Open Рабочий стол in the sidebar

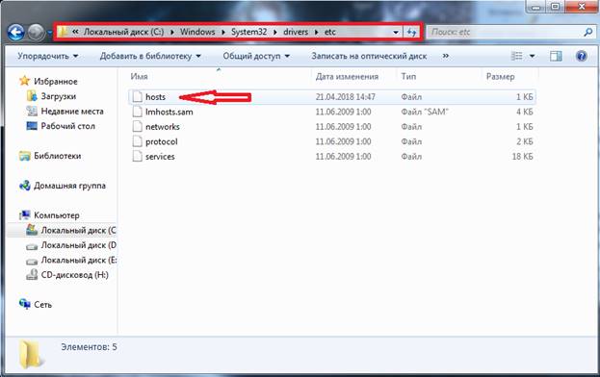coord(67,126)
